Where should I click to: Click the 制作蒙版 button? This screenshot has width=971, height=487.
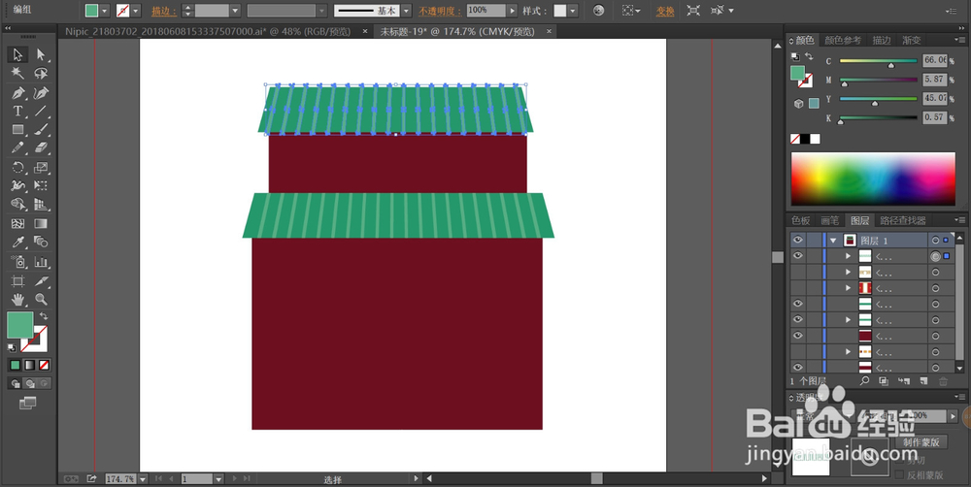click(921, 442)
